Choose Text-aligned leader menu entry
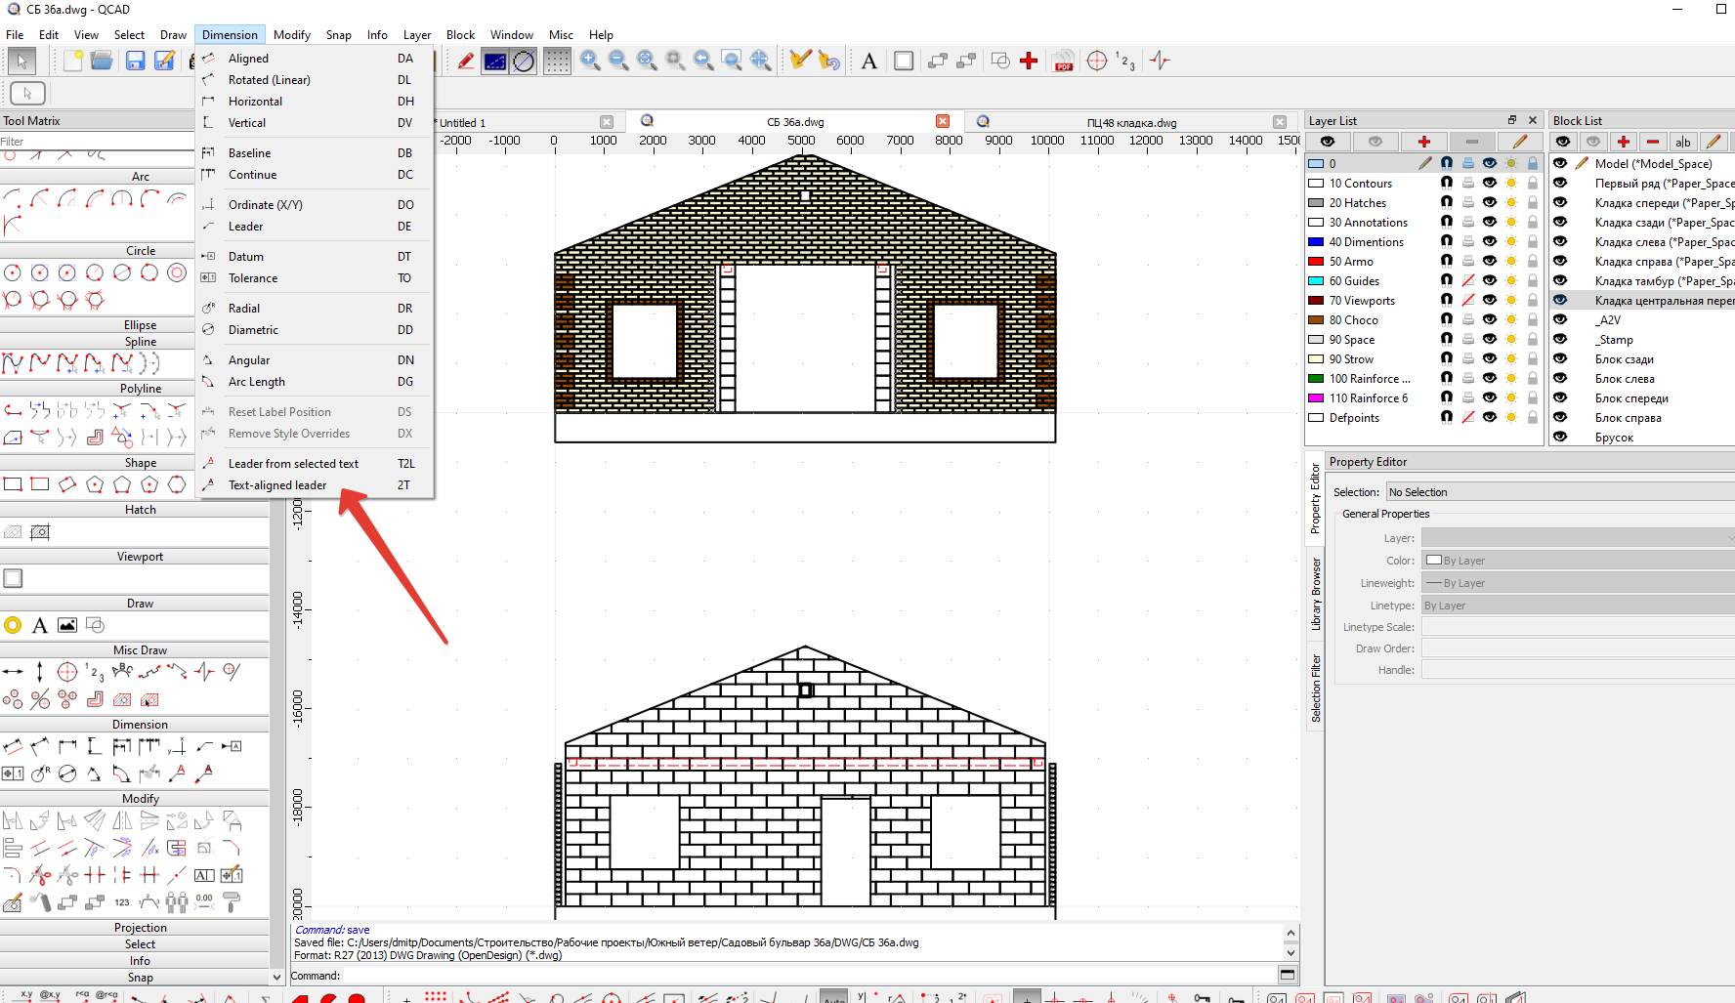The width and height of the screenshot is (1735, 1003). (x=315, y=485)
